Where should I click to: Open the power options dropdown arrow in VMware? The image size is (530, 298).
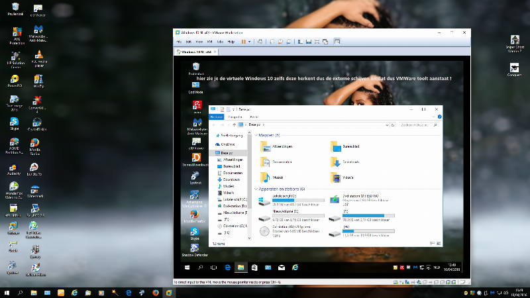coord(250,42)
